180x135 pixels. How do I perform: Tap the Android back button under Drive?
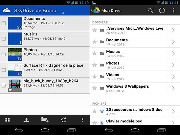coord(109,130)
